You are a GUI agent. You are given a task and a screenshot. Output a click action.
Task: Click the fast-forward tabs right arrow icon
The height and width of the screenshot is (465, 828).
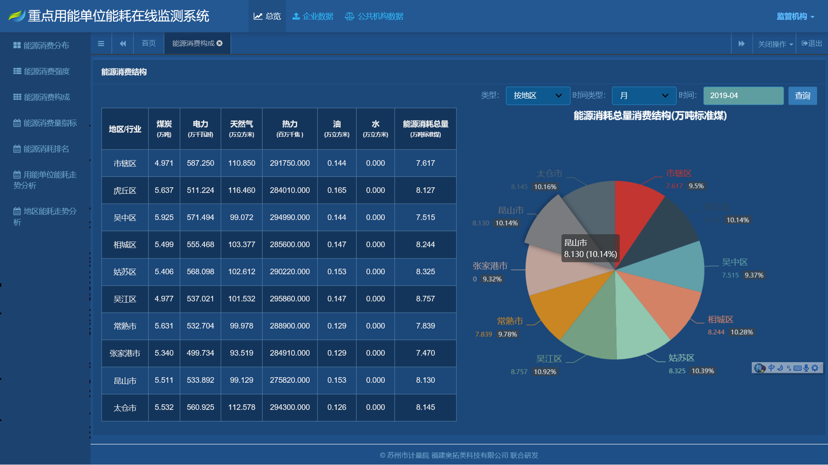click(x=741, y=43)
